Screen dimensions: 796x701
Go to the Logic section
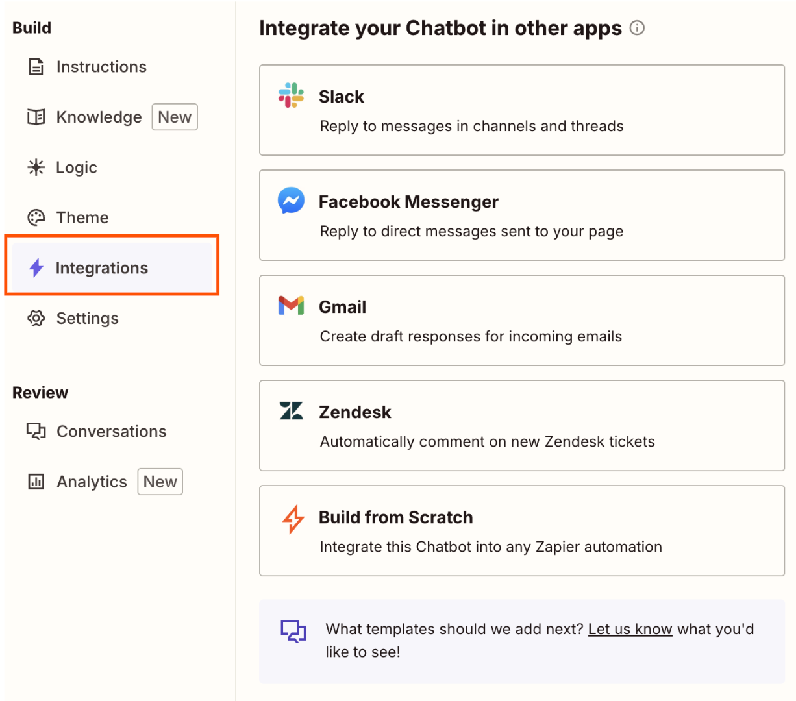click(112, 167)
